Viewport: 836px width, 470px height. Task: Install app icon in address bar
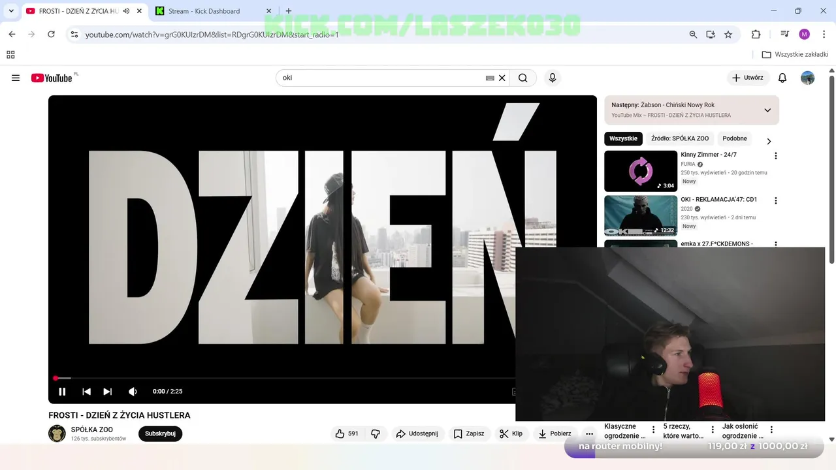point(711,35)
